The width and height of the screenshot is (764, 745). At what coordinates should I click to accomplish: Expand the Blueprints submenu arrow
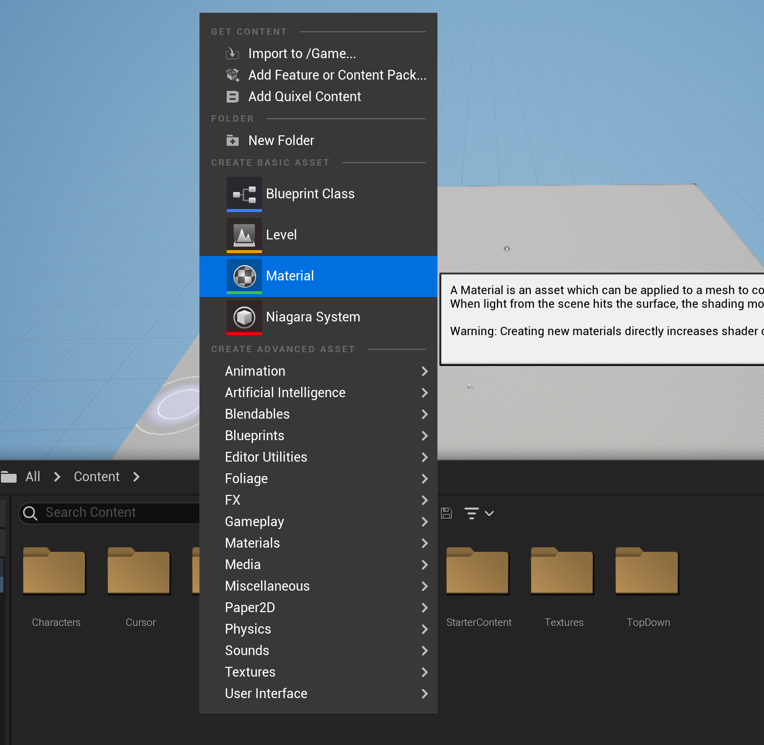pyautogui.click(x=424, y=436)
